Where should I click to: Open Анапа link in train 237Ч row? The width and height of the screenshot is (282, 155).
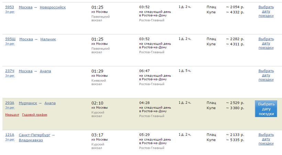coord(45,71)
